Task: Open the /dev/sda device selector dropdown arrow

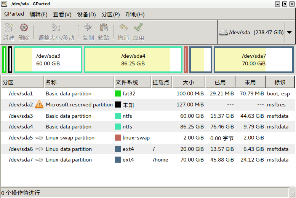Action: point(289,32)
